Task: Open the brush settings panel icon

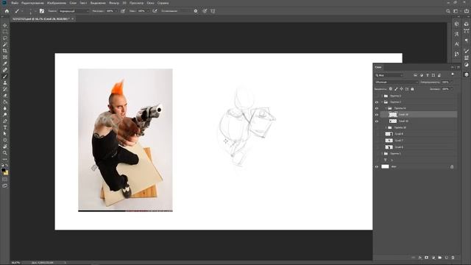Action: [42, 11]
